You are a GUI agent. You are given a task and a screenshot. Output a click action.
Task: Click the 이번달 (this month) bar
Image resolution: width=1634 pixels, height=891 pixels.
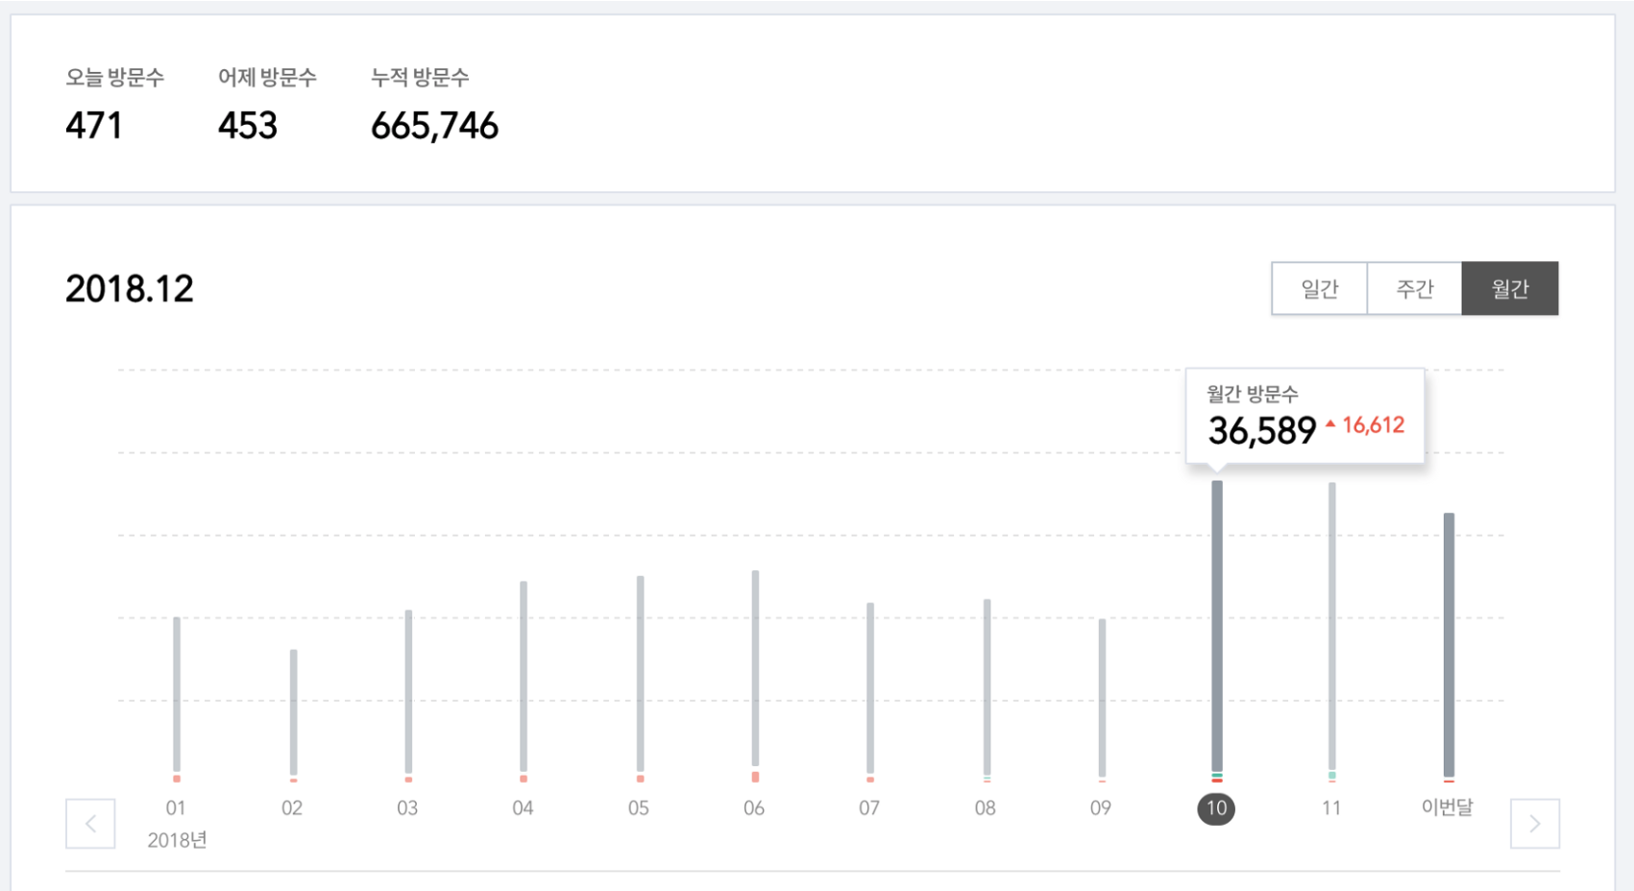(1449, 643)
